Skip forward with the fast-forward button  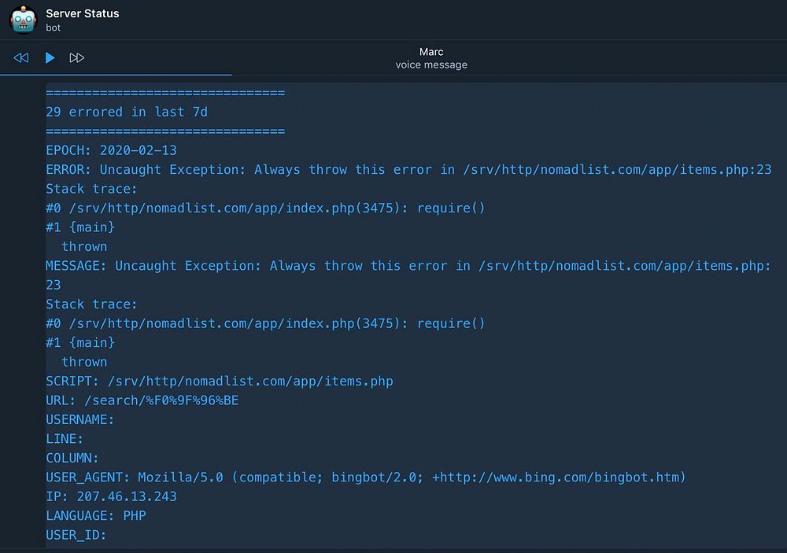coord(77,57)
